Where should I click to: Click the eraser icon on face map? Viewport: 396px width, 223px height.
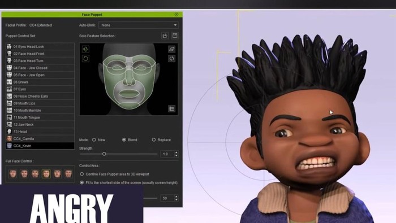point(172,49)
